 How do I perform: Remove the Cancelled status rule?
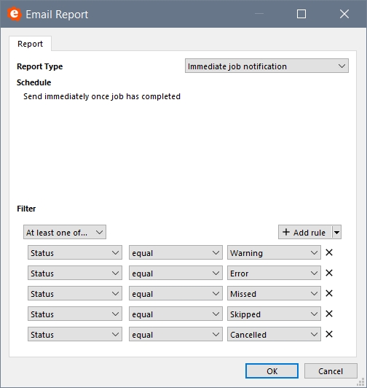click(x=329, y=334)
